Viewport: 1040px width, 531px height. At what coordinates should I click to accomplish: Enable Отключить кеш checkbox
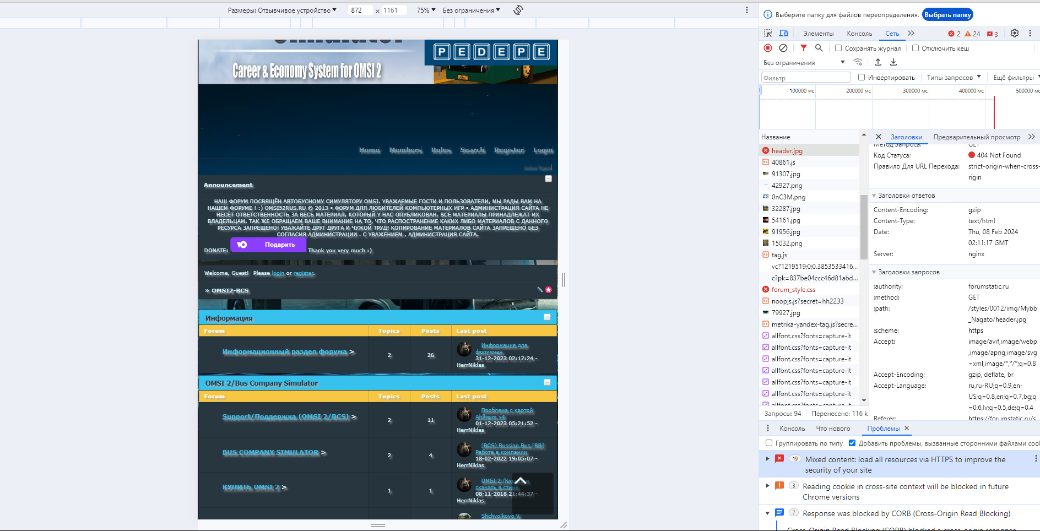click(x=916, y=48)
